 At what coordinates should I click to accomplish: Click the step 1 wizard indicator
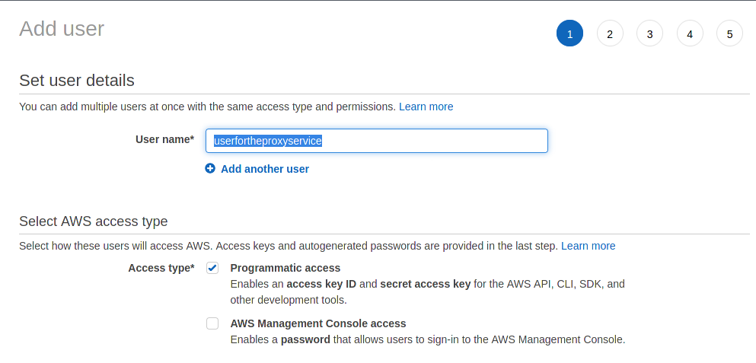[569, 33]
